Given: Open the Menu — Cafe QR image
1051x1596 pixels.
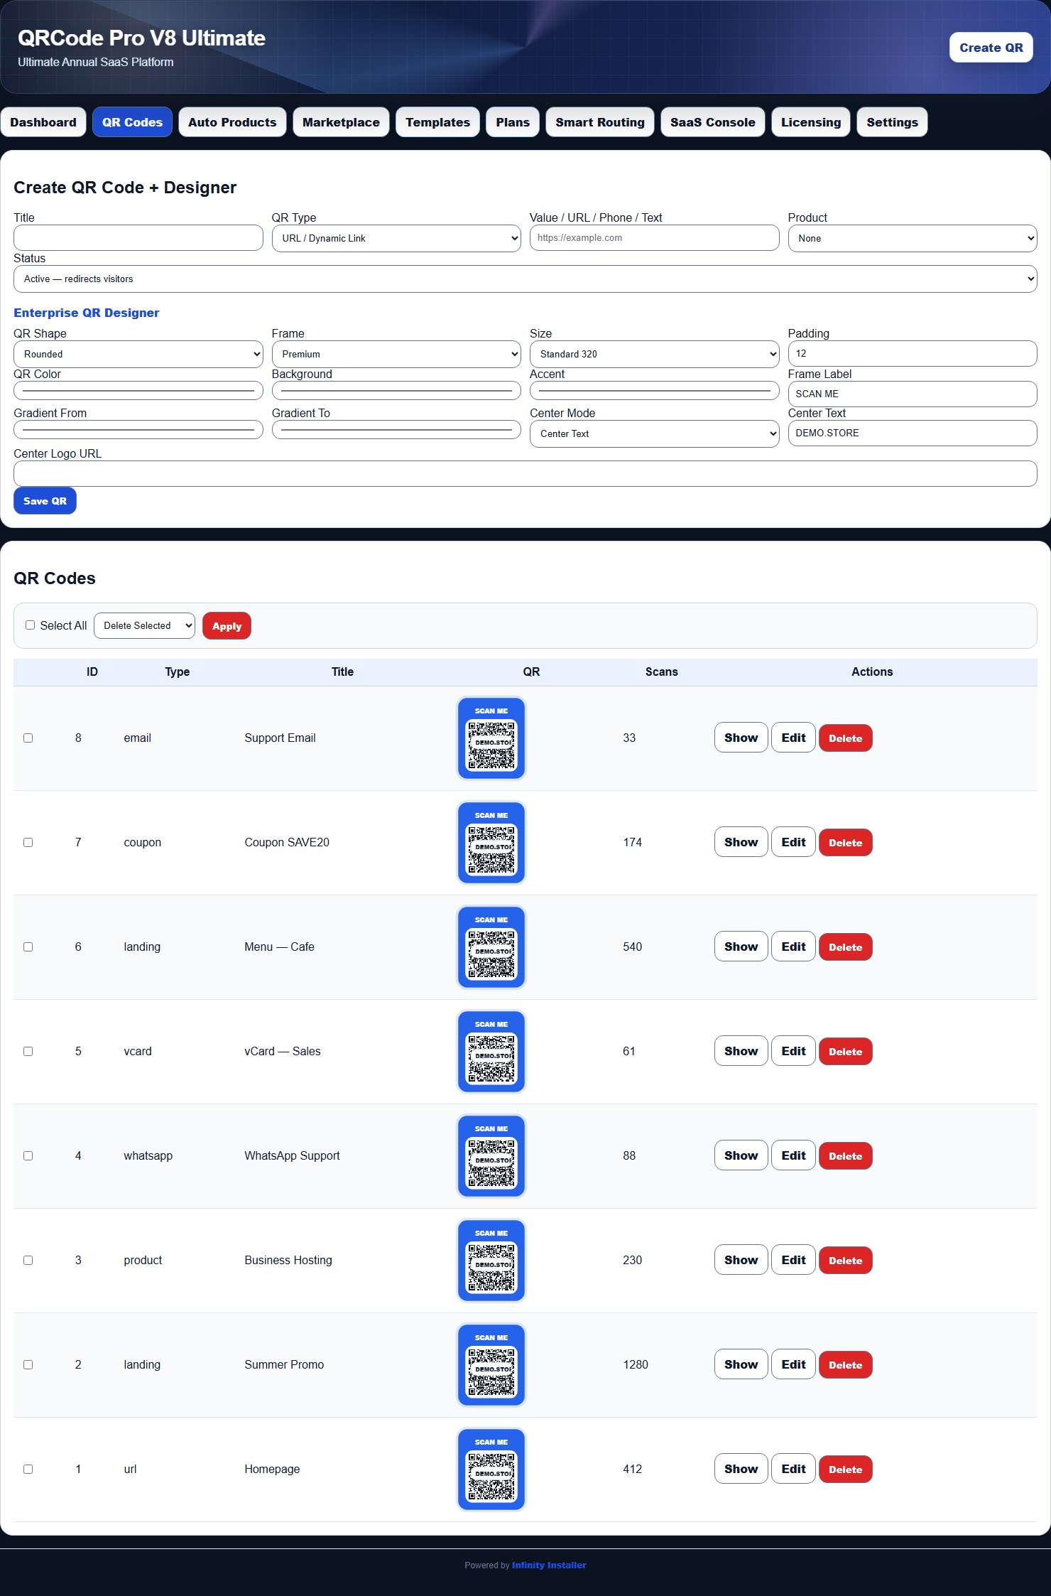Looking at the screenshot, I should point(491,947).
